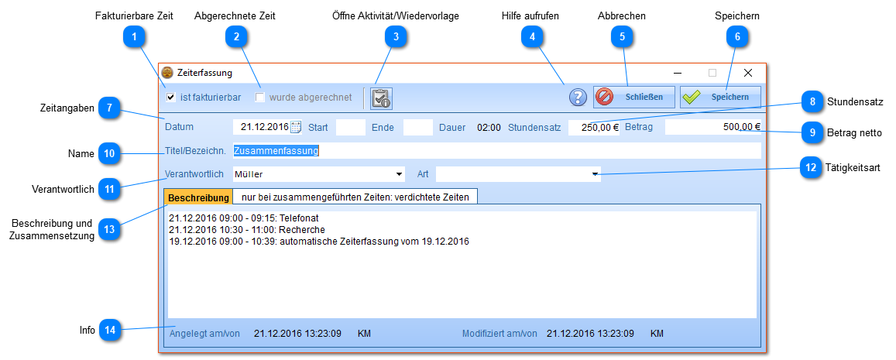Viewport: 896px width, 360px height.
Task: Click the description line 'Recherche'
Action: pyautogui.click(x=248, y=230)
